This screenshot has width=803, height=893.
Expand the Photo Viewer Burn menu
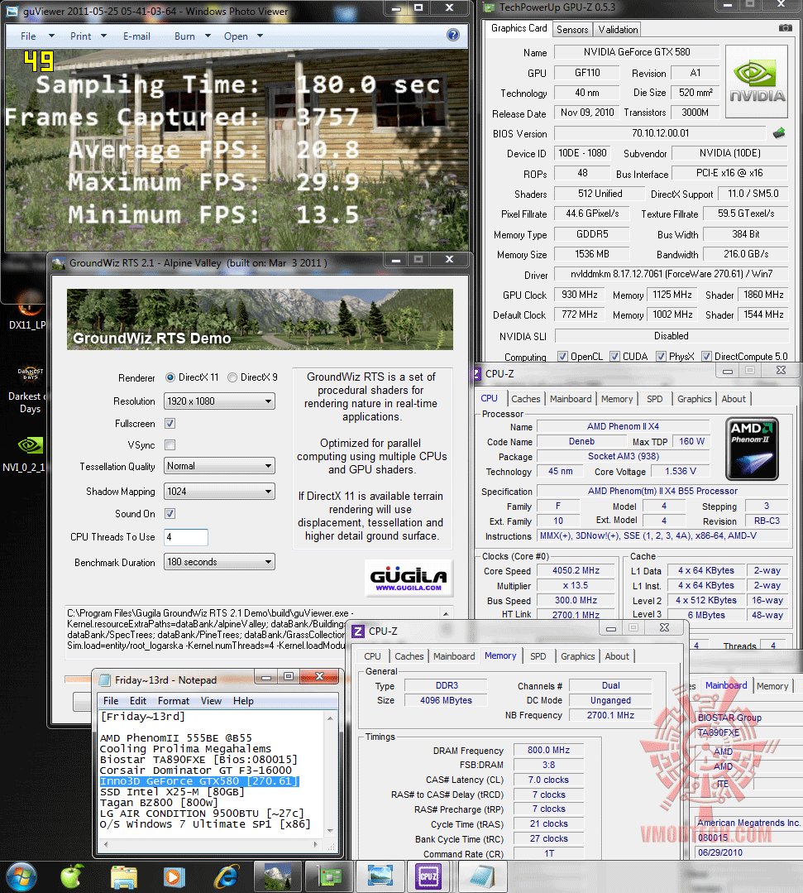(x=192, y=36)
